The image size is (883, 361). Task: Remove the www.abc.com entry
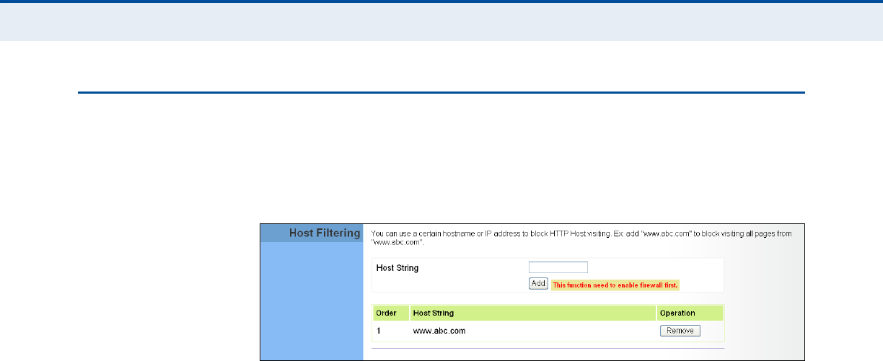coord(680,331)
